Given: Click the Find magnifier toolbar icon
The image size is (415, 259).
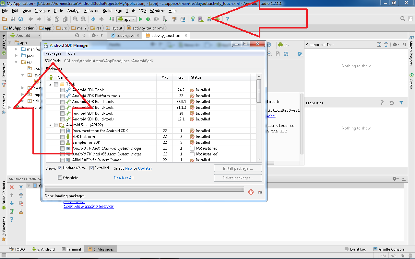Looking at the screenshot, I should (75, 19).
